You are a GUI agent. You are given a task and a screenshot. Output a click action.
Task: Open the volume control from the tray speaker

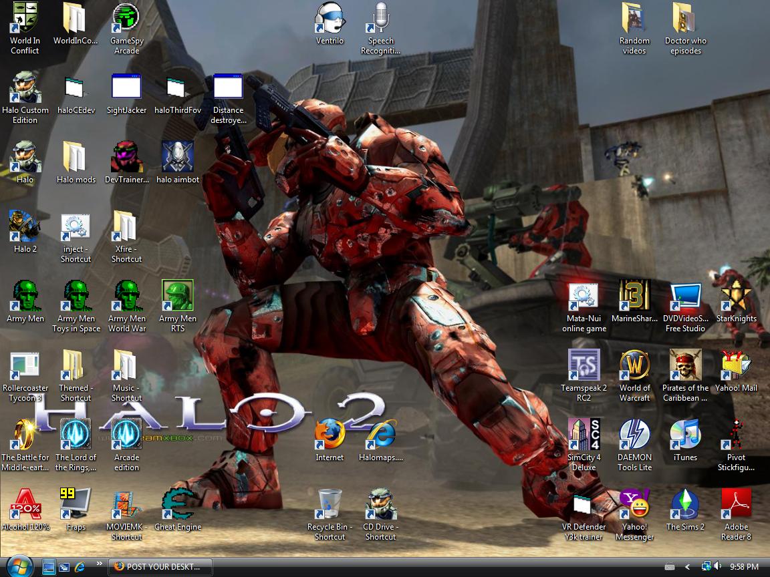[x=717, y=567]
